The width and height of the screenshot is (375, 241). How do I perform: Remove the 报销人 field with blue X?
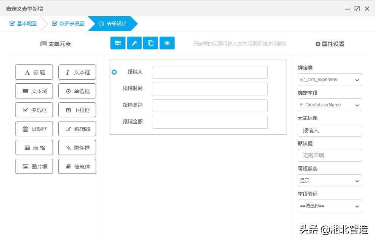click(x=114, y=72)
